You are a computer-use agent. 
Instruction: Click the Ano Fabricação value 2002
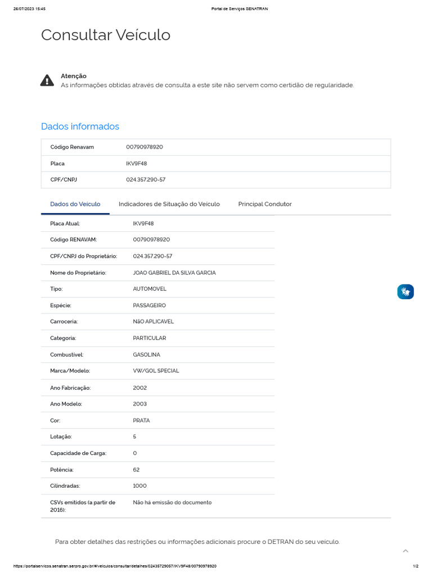point(139,388)
